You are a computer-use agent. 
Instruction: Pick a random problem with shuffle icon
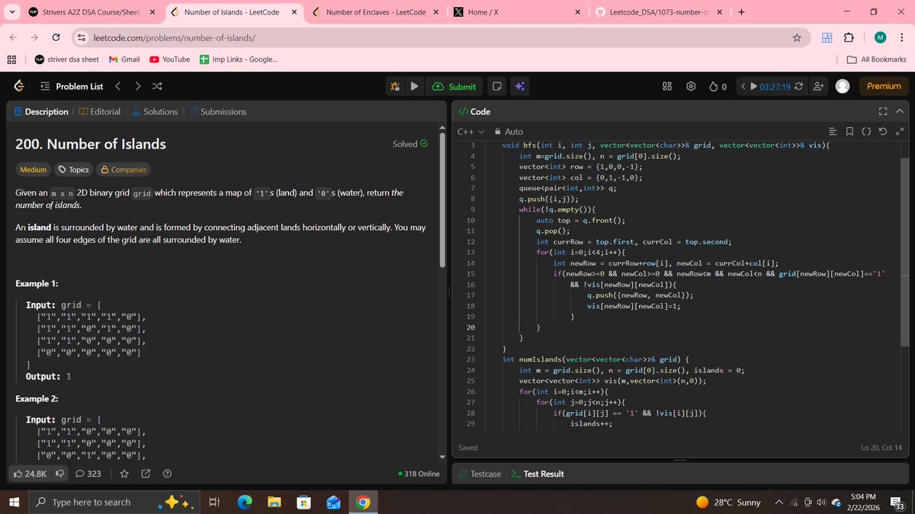tap(157, 87)
